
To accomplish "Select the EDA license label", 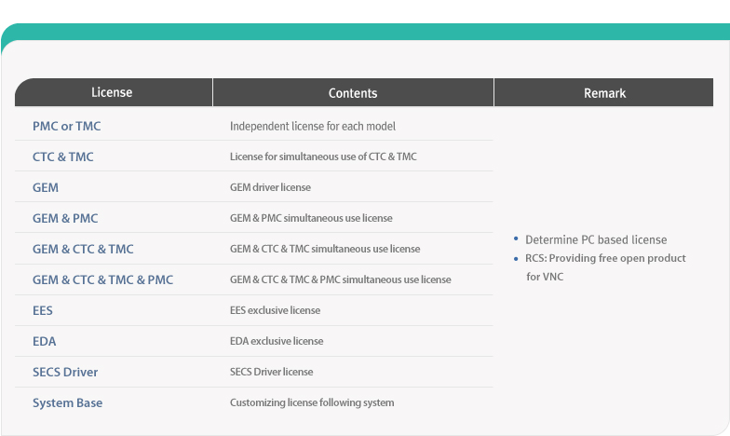I will [x=45, y=341].
